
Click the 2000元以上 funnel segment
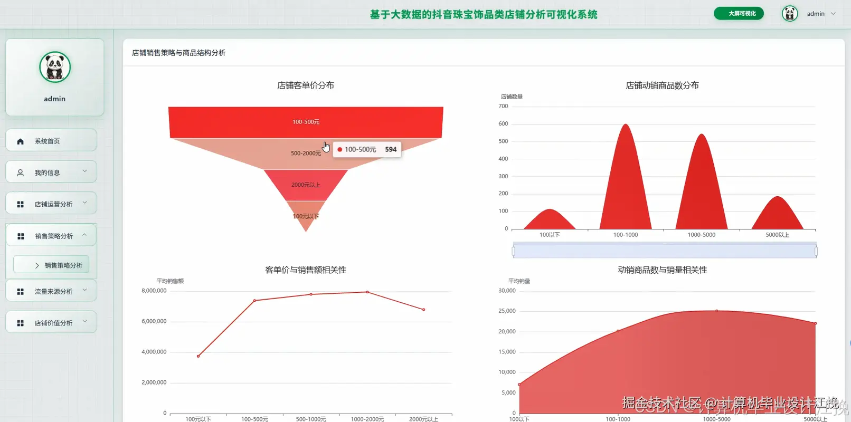click(x=306, y=185)
